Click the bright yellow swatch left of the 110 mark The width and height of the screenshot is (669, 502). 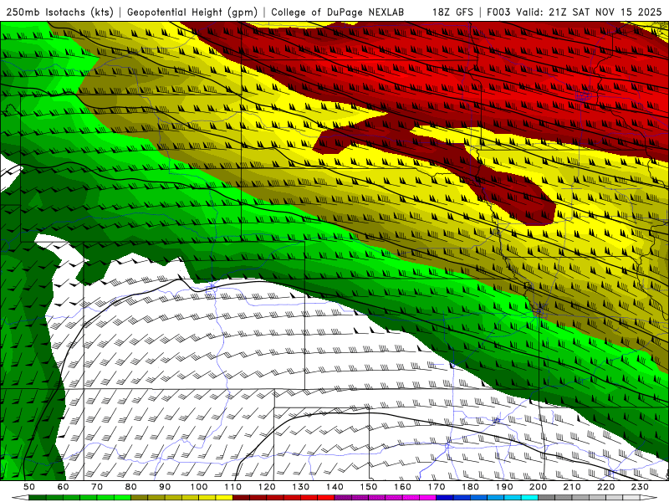(x=224, y=498)
